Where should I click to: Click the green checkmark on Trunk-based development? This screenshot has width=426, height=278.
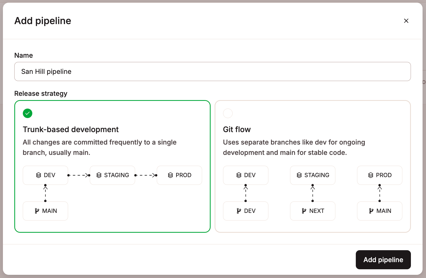tap(28, 113)
